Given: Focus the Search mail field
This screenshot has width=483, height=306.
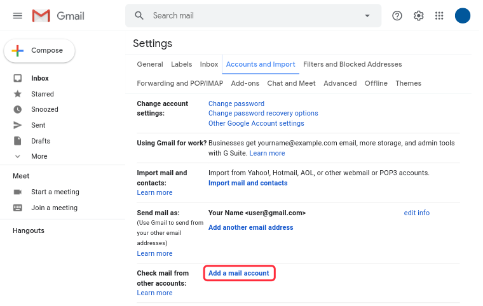Looking at the screenshot, I should click(x=253, y=16).
